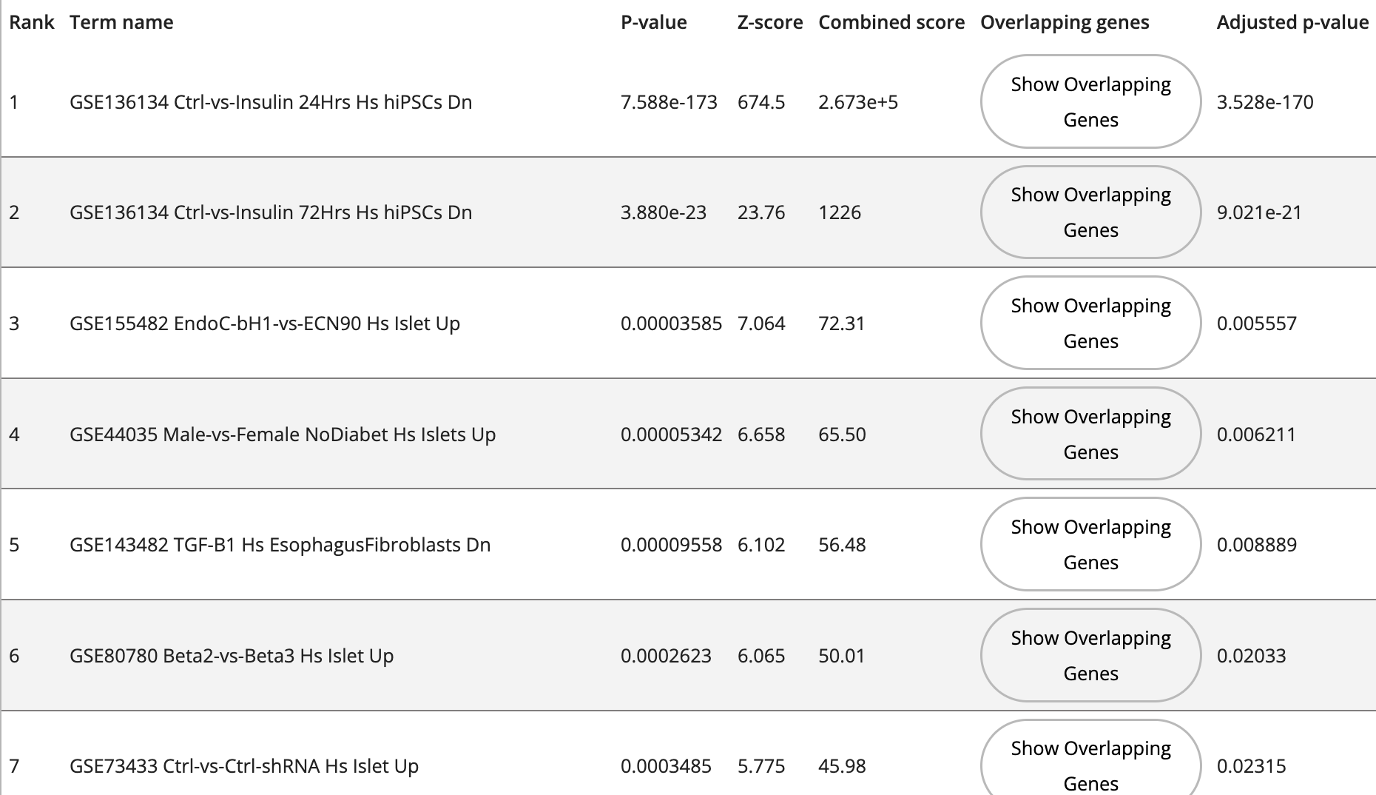Viewport: 1376px width, 795px height.
Task: Show overlapping genes for Male-vs-Female NoDiabet term
Action: click(x=1090, y=434)
